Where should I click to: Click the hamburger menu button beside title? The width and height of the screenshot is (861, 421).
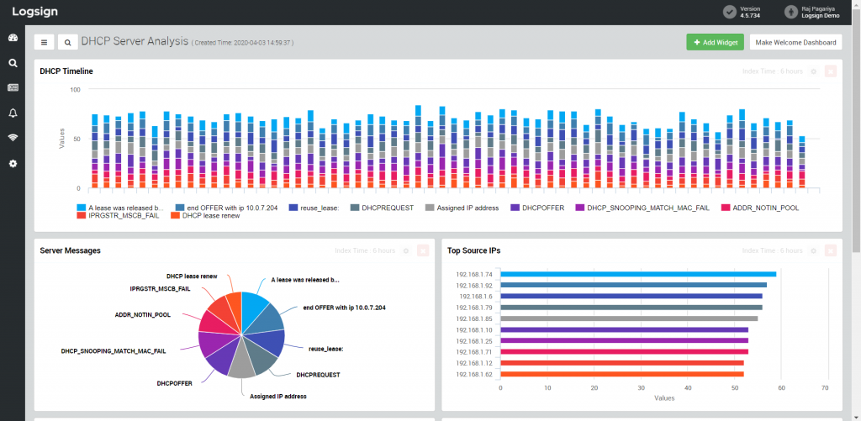(x=45, y=42)
